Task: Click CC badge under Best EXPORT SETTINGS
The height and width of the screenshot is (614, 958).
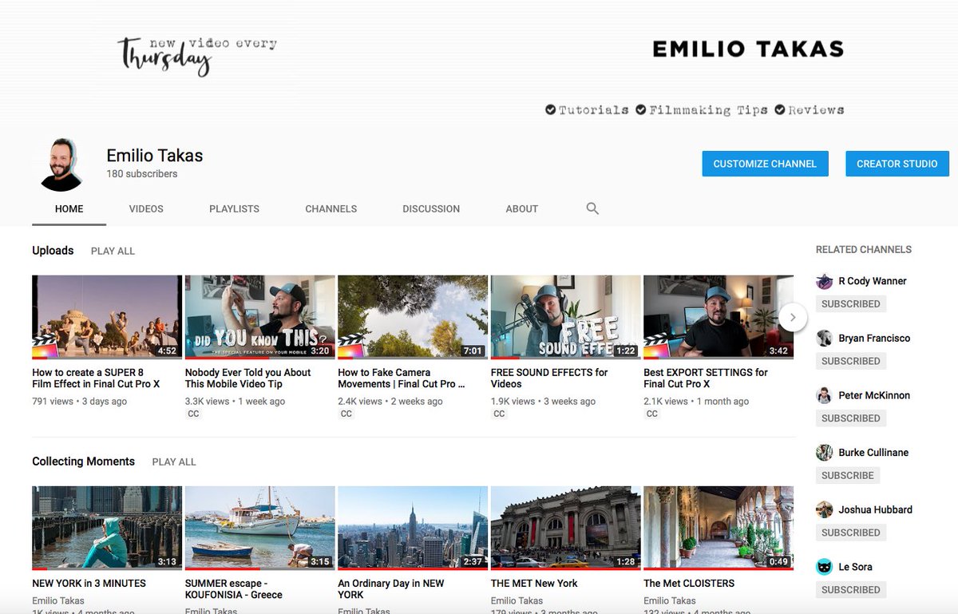Action: (652, 414)
